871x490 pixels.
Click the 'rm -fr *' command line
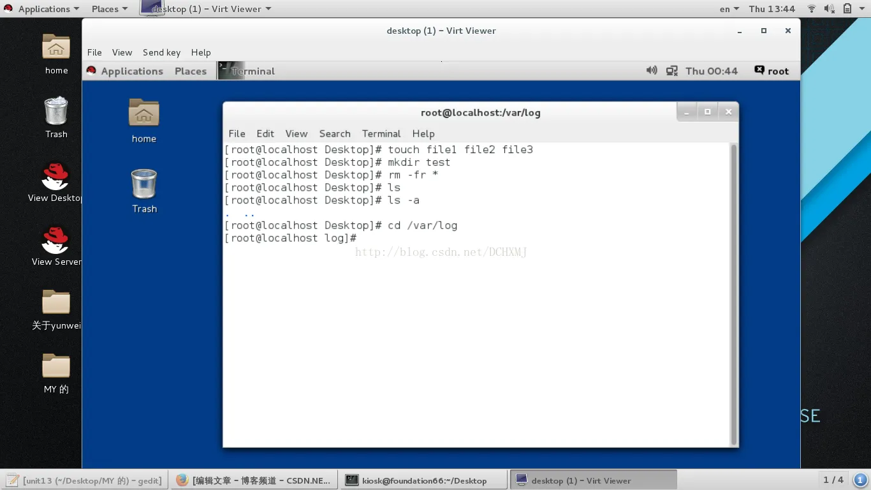pyautogui.click(x=332, y=175)
